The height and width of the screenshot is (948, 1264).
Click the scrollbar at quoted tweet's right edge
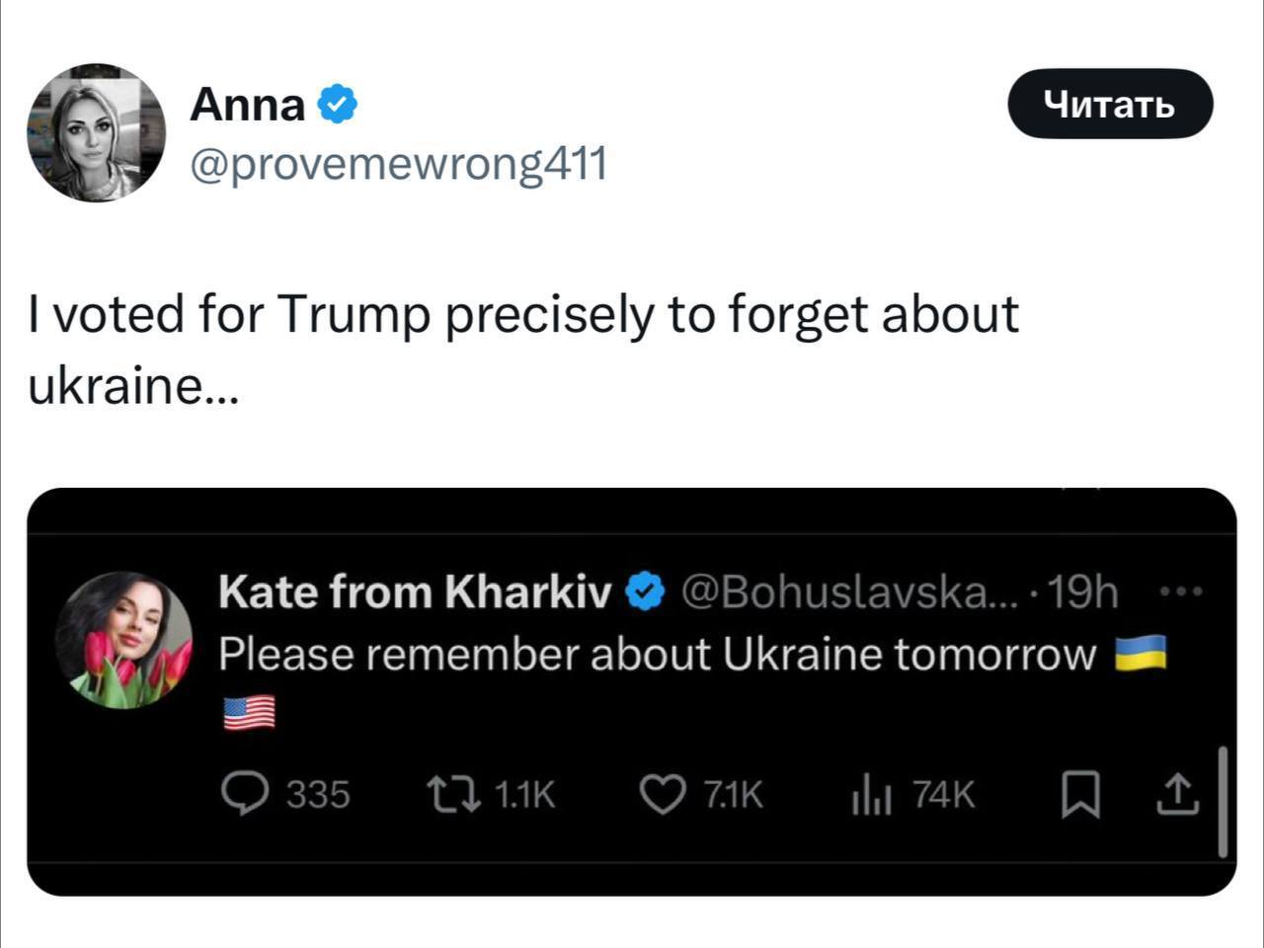(1223, 802)
